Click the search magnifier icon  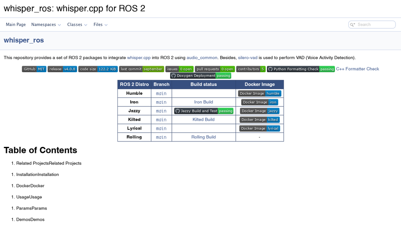353,25
